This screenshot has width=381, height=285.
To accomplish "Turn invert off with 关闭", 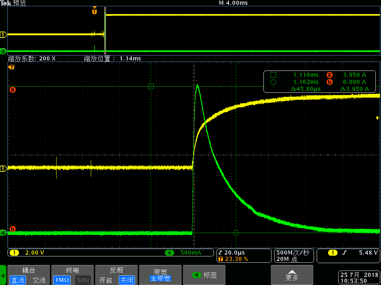I will (x=127, y=280).
